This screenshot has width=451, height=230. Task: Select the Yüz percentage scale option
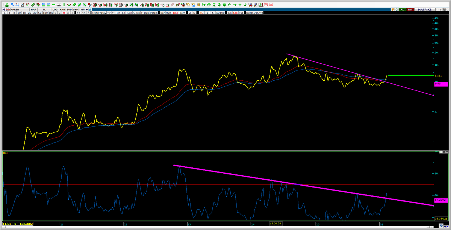point(241,13)
